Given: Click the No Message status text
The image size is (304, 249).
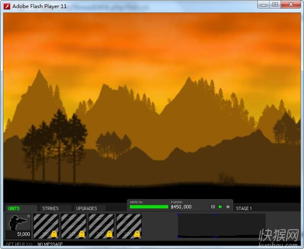Looking at the screenshot, I should [50, 245].
